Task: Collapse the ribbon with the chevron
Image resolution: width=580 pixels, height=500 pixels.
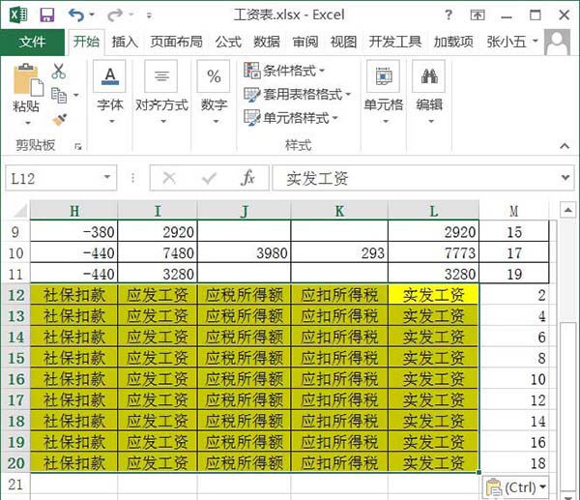Action: [565, 146]
